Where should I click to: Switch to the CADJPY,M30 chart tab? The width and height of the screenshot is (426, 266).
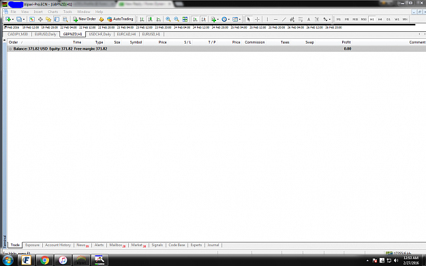(18, 34)
